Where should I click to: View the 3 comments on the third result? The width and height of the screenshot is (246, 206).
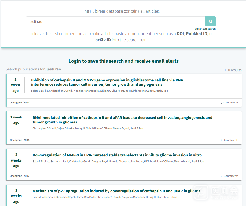(x=229, y=176)
